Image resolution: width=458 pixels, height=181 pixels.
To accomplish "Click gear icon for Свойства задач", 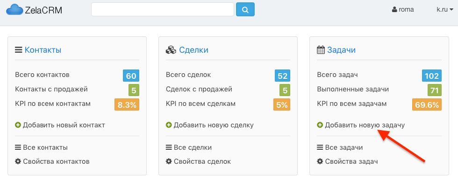I will pos(320,161).
